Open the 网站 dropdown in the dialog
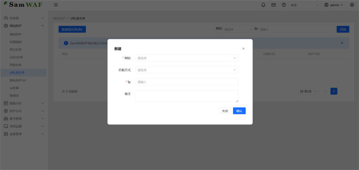This screenshot has width=359, height=170. pos(187,58)
